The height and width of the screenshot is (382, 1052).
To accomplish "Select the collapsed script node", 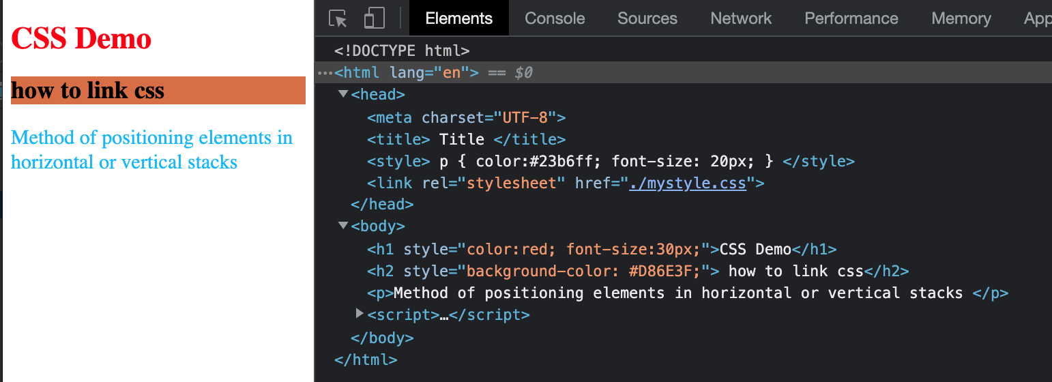I will [x=448, y=314].
